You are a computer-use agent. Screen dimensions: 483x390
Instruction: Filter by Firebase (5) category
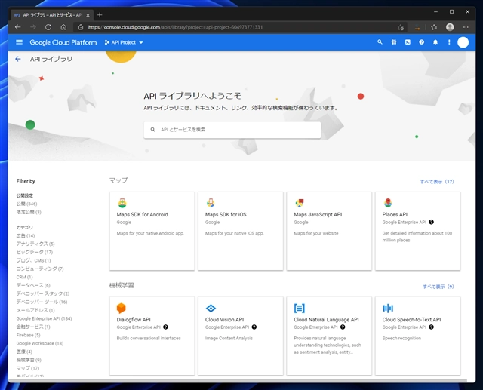tap(29, 335)
